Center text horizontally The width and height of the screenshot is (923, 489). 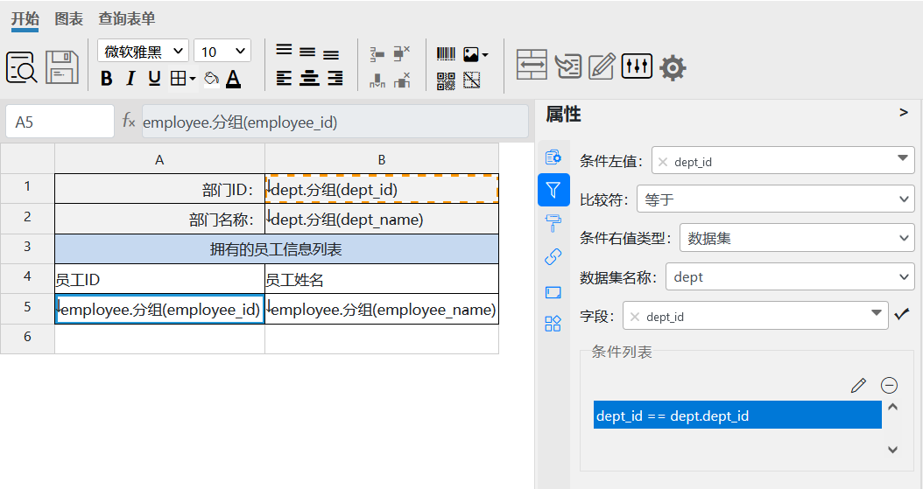pyautogui.click(x=309, y=78)
